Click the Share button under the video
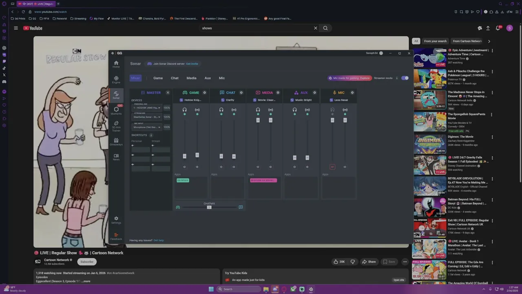Screen dimensions: 522x294 pos(369,262)
